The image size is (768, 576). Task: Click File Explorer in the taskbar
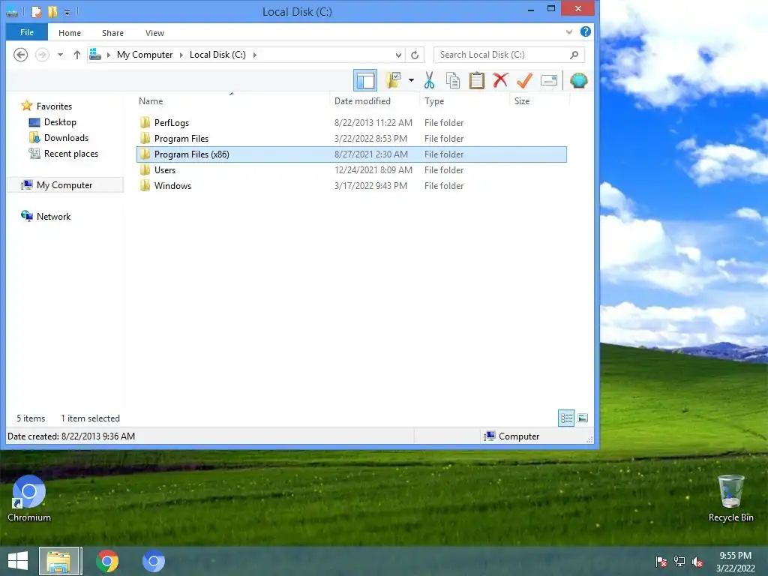(x=60, y=561)
